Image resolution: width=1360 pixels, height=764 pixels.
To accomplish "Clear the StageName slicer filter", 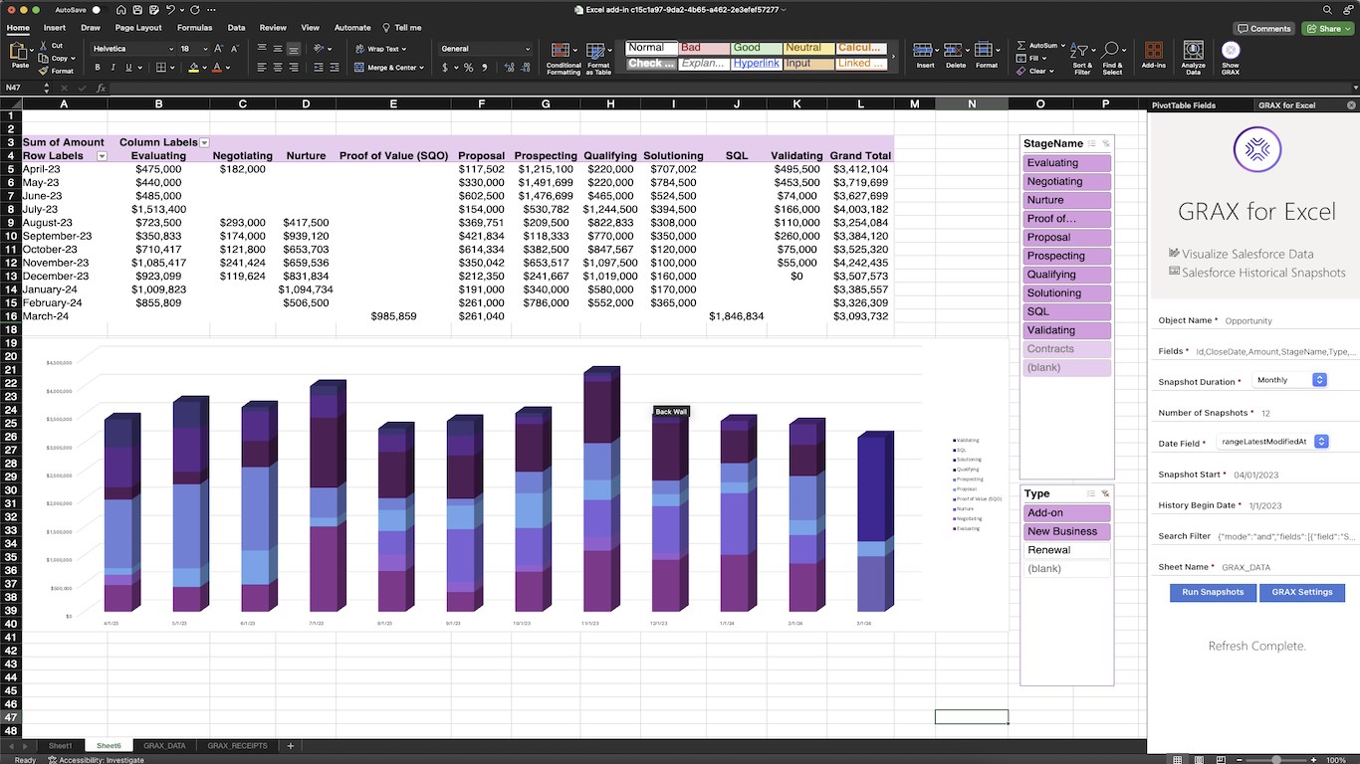I will click(1105, 144).
